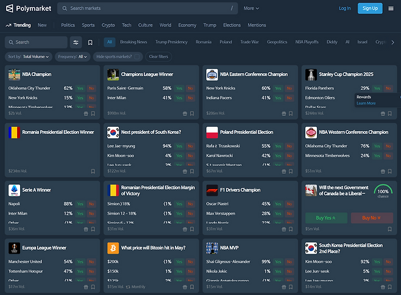Select No for Lee Jae-myung
Viewport: 401px width, 295px height.
point(190,146)
